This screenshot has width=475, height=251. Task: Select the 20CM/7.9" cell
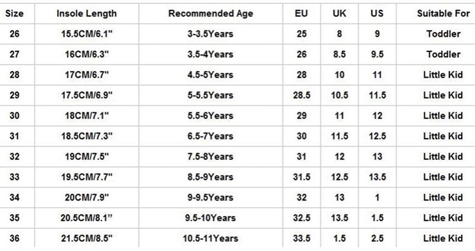(87, 197)
